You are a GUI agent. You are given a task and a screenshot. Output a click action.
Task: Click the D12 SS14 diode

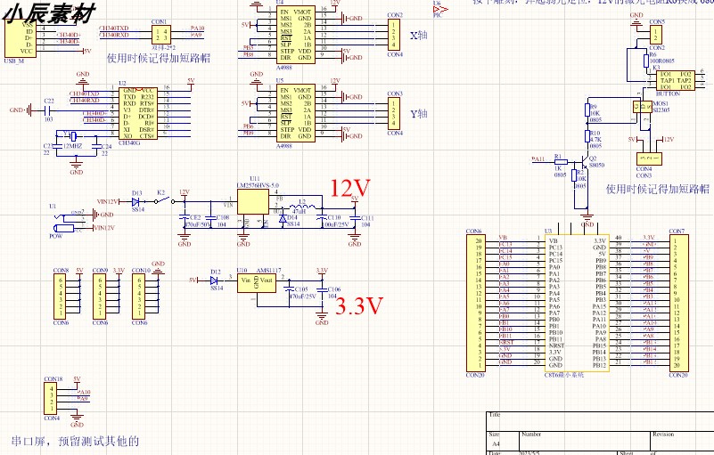coord(215,280)
